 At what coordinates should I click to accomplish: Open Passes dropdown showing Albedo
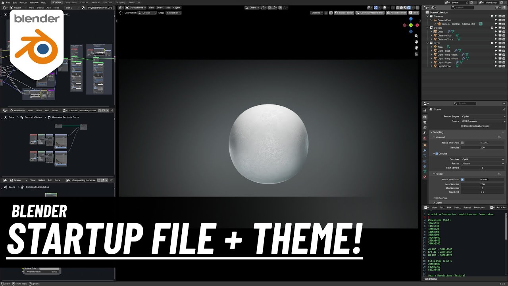[x=483, y=164]
